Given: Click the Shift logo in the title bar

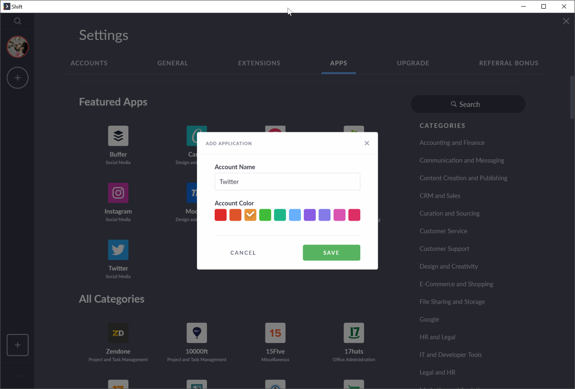Looking at the screenshot, I should pyautogui.click(x=6, y=6).
